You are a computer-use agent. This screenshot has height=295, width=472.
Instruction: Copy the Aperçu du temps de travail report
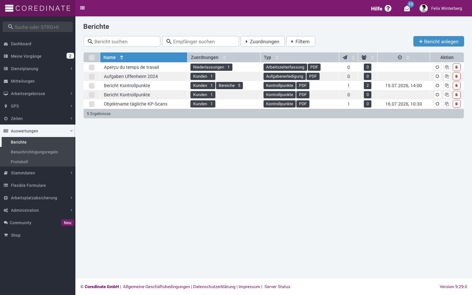tap(447, 67)
